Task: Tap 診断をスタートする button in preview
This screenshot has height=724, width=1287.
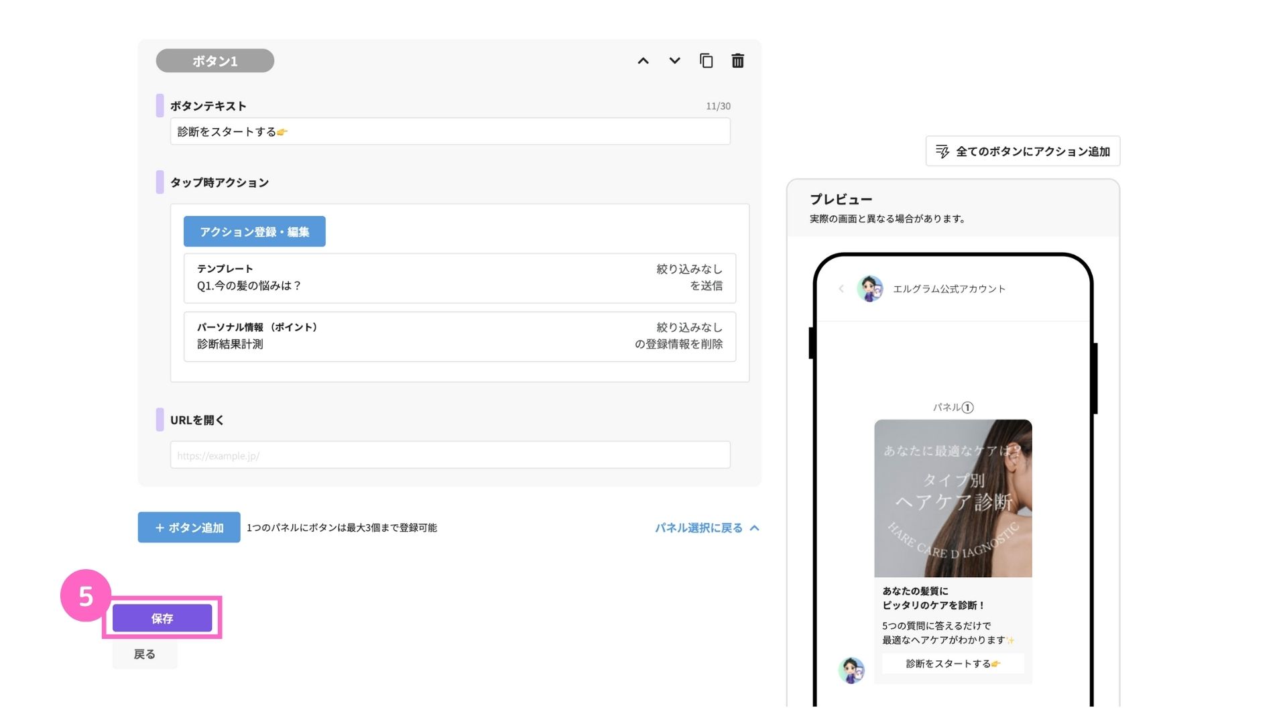Action: click(953, 664)
